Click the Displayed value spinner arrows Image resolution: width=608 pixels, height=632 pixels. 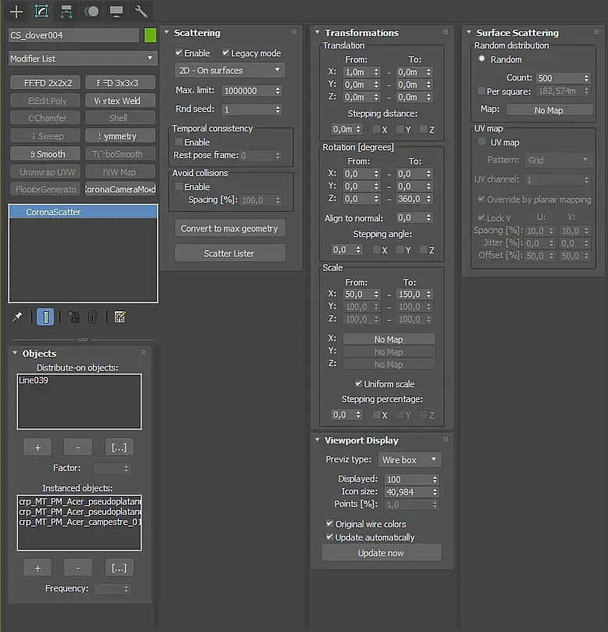435,479
